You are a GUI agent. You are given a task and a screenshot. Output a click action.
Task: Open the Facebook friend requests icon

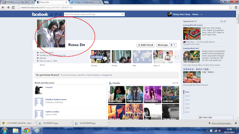pos(52,15)
